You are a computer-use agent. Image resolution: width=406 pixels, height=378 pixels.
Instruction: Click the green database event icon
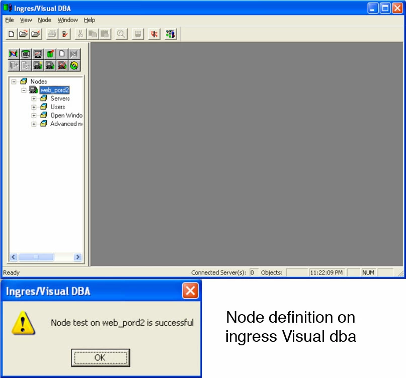click(x=50, y=54)
